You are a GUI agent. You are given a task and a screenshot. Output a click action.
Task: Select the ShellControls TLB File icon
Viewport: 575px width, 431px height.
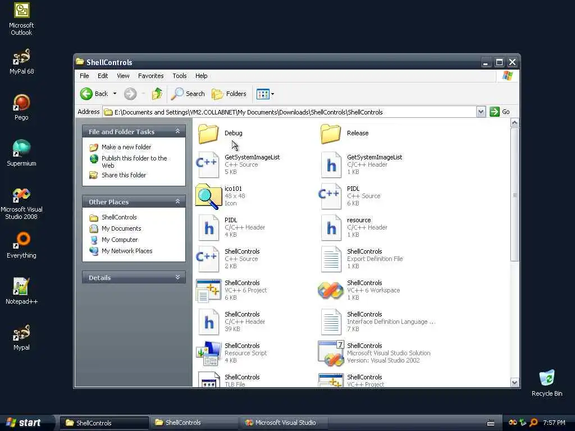pyautogui.click(x=209, y=379)
